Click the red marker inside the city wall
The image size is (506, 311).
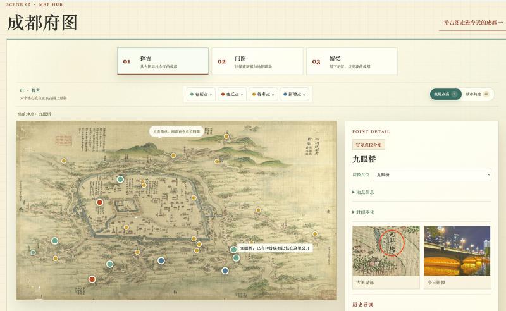(99, 202)
